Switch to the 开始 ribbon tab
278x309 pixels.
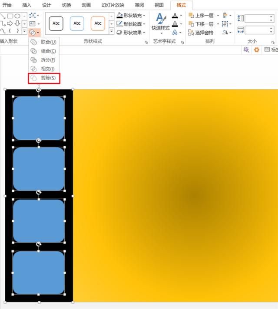pos(7,5)
